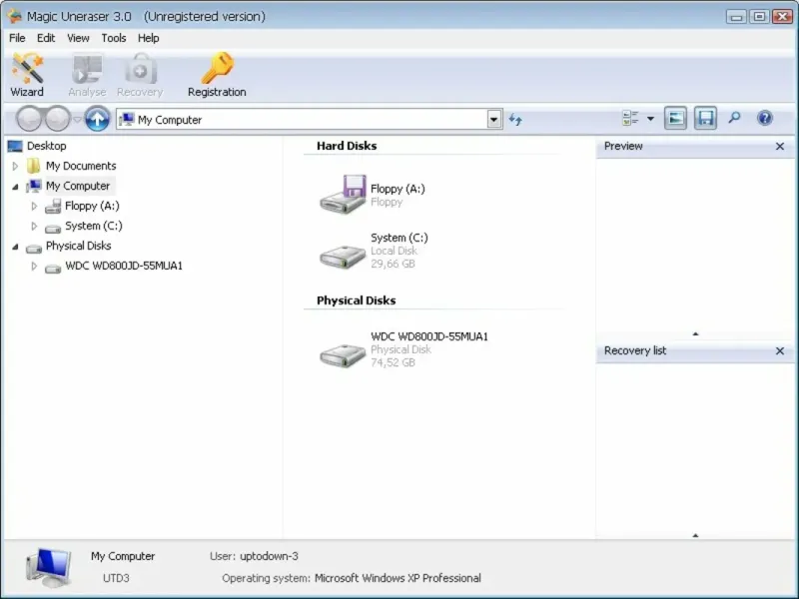Select the System (C:) local disk icon
Viewport: 799px width, 599px height.
click(x=343, y=256)
